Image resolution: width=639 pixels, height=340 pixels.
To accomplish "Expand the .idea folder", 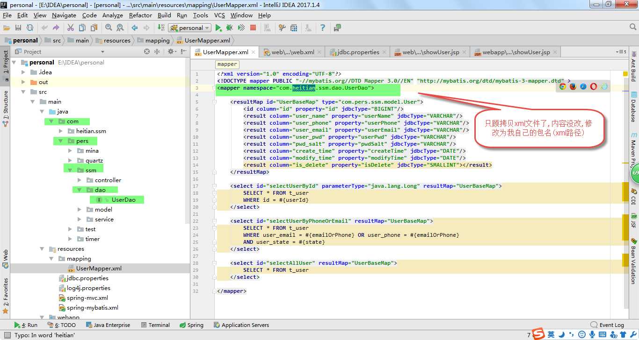I will [x=23, y=72].
